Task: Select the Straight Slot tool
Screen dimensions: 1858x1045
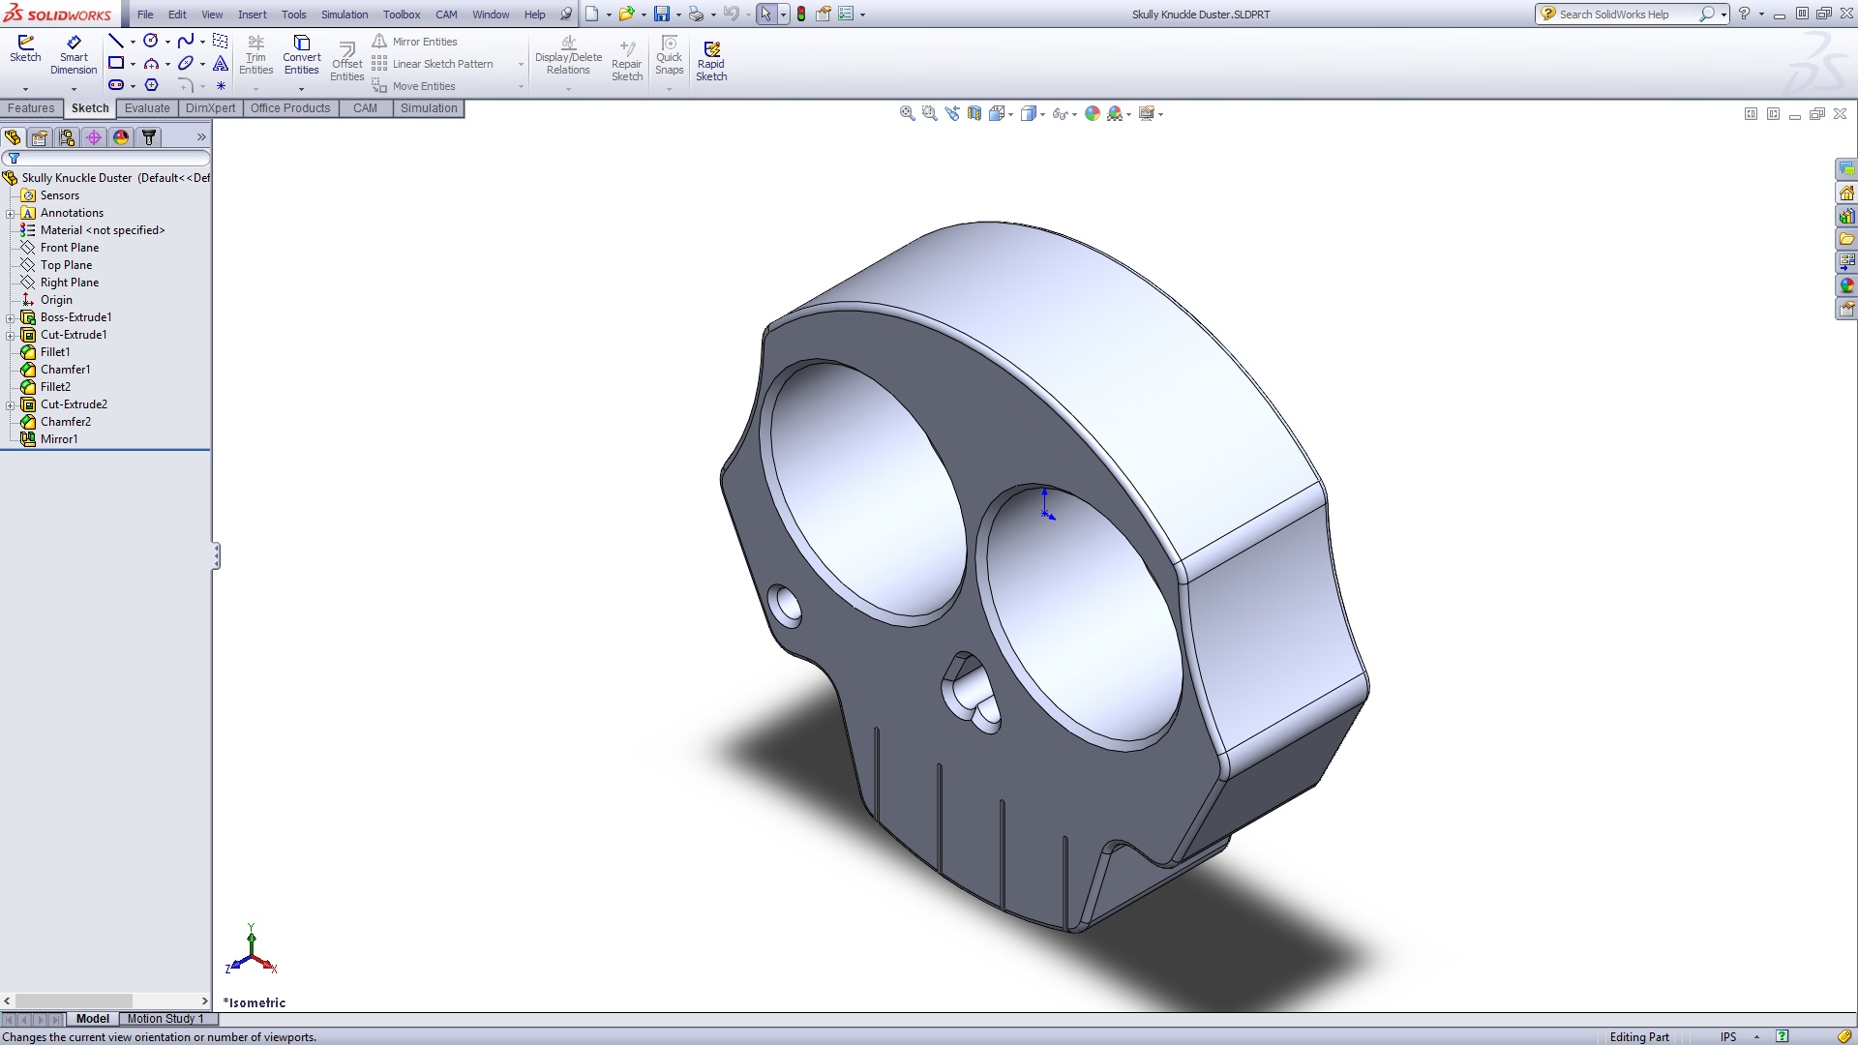Action: pyautogui.click(x=116, y=85)
